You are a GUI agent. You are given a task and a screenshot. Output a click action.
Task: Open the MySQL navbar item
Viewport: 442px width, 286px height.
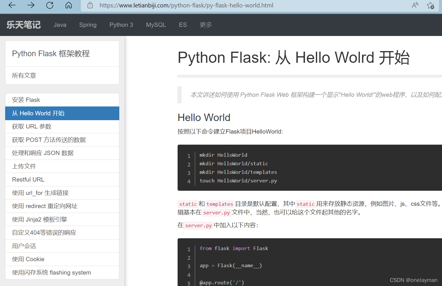click(156, 25)
